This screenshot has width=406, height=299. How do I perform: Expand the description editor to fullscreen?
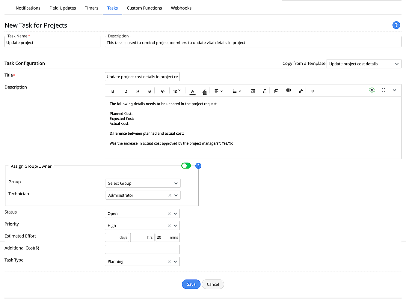[x=384, y=90]
